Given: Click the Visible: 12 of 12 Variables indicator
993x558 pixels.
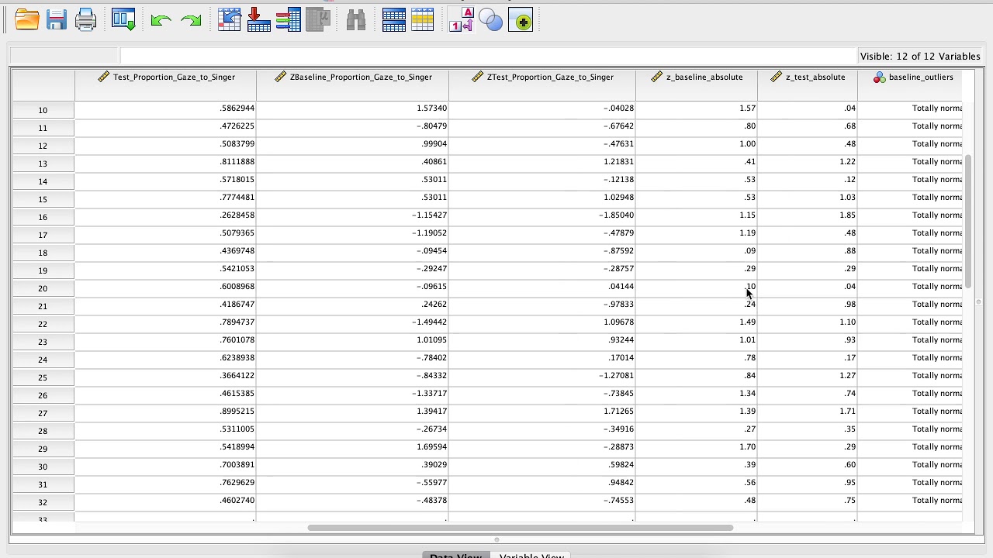Looking at the screenshot, I should pos(920,57).
